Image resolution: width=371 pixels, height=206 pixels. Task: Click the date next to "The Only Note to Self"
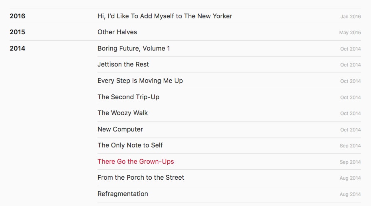(350, 146)
